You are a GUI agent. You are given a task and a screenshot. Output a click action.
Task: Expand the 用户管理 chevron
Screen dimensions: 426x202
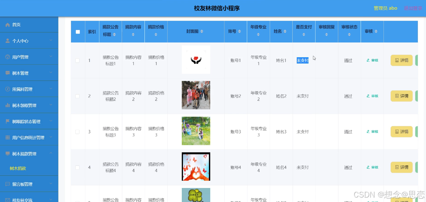(x=51, y=57)
